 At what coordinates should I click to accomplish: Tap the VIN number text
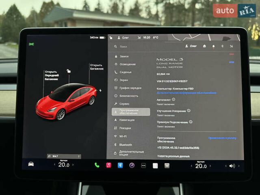[x=172, y=81]
